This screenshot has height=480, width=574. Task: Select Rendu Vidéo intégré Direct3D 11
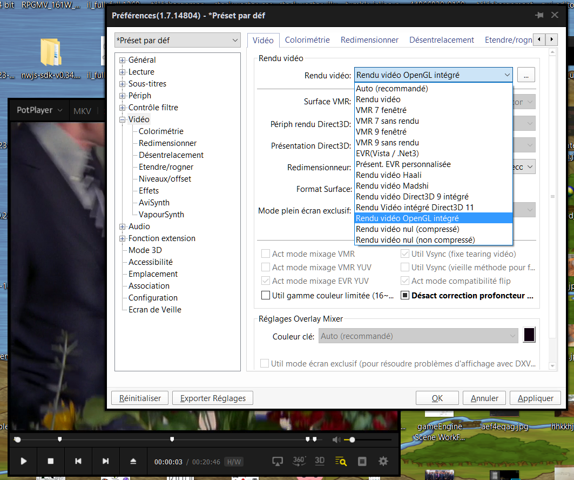click(434, 208)
